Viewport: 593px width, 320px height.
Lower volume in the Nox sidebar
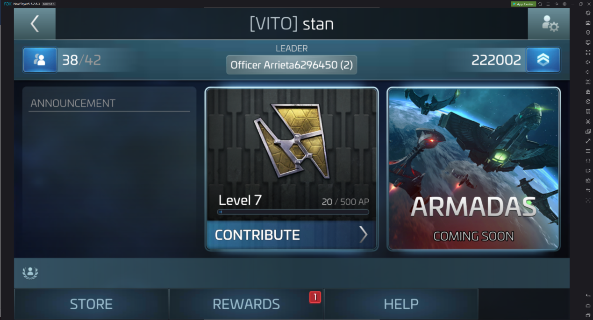tap(588, 72)
